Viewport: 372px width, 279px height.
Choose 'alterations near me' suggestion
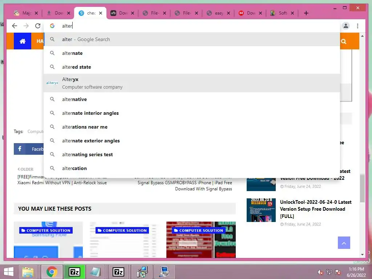(192, 127)
